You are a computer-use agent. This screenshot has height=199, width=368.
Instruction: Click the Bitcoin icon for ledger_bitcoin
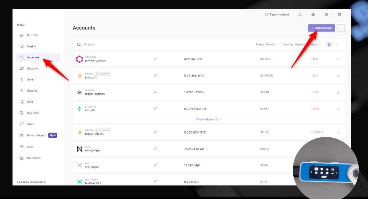click(79, 132)
